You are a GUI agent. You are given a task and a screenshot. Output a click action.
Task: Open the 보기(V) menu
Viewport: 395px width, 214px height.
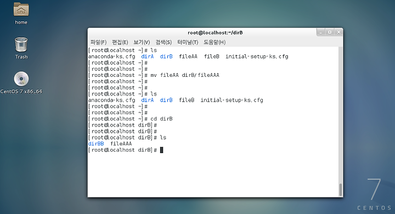point(142,42)
